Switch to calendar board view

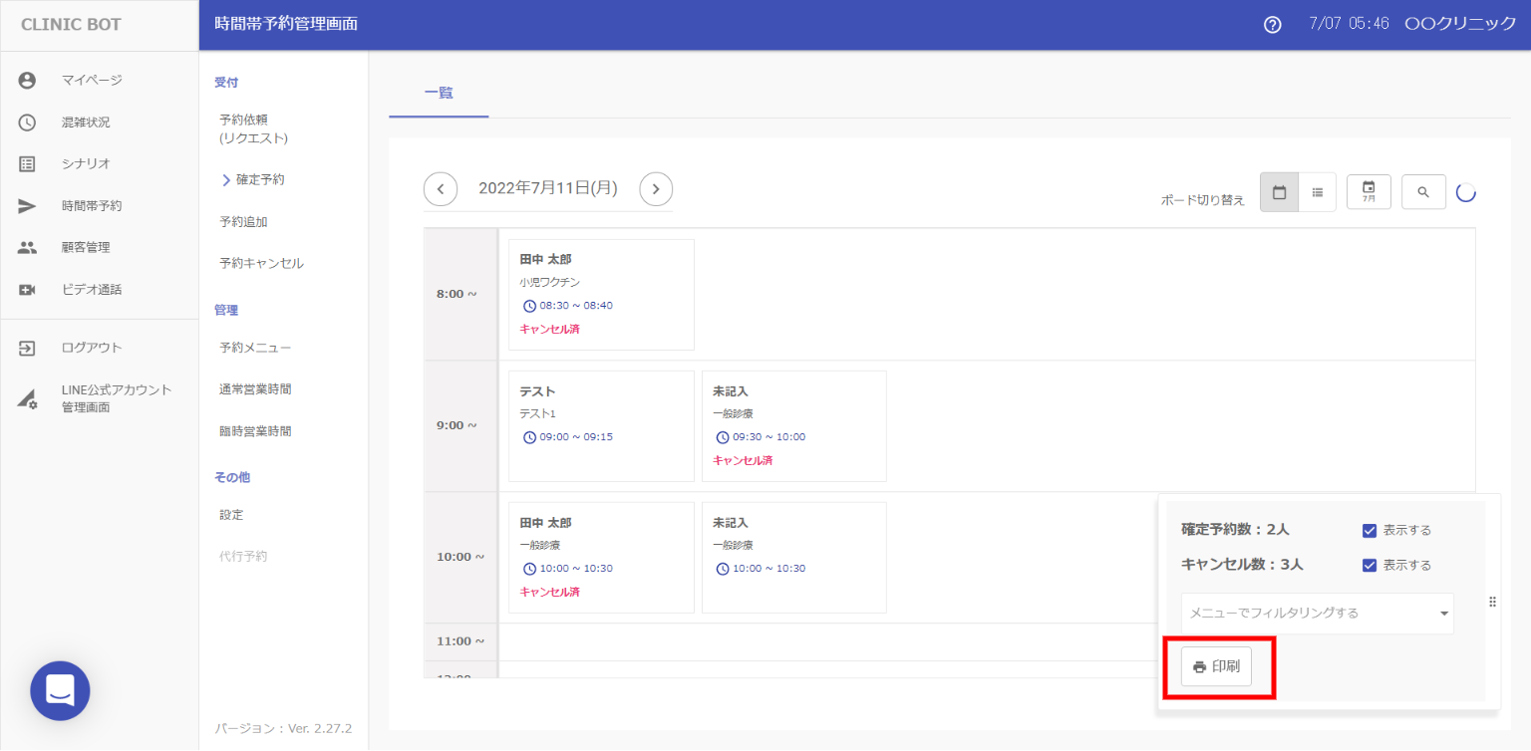pos(1279,192)
